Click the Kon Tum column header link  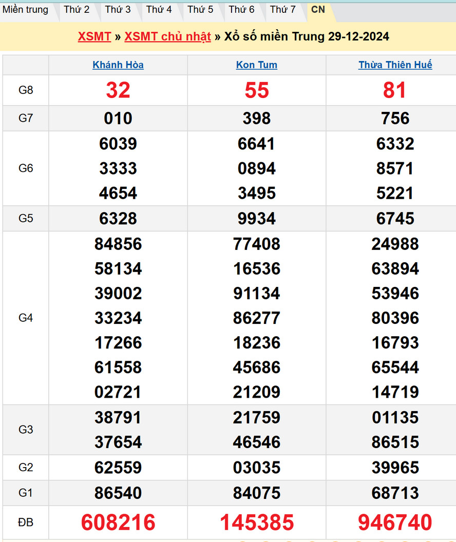[257, 65]
